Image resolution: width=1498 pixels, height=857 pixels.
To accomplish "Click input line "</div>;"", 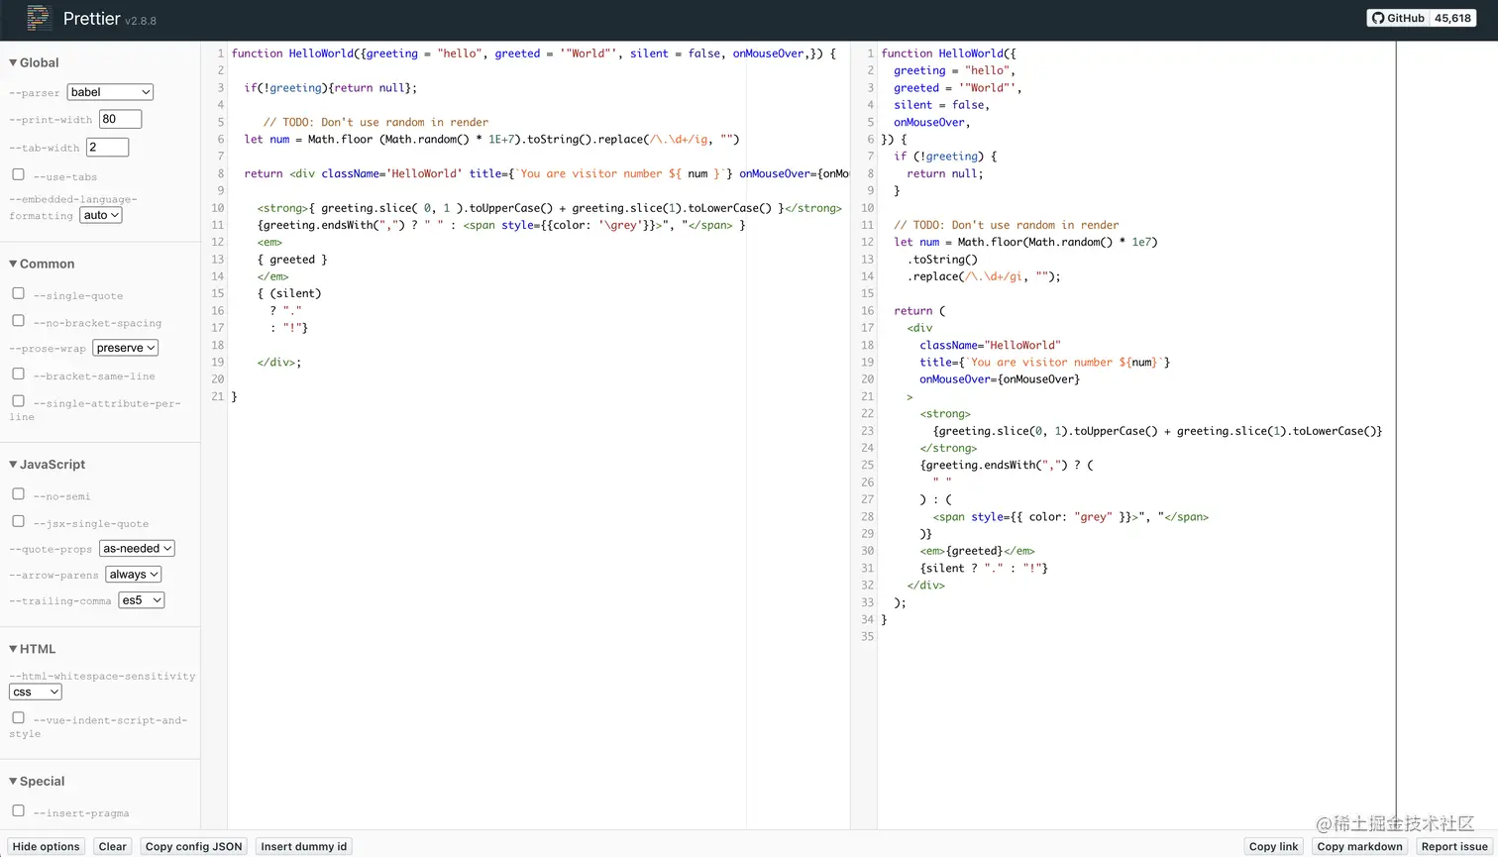I will click(279, 363).
